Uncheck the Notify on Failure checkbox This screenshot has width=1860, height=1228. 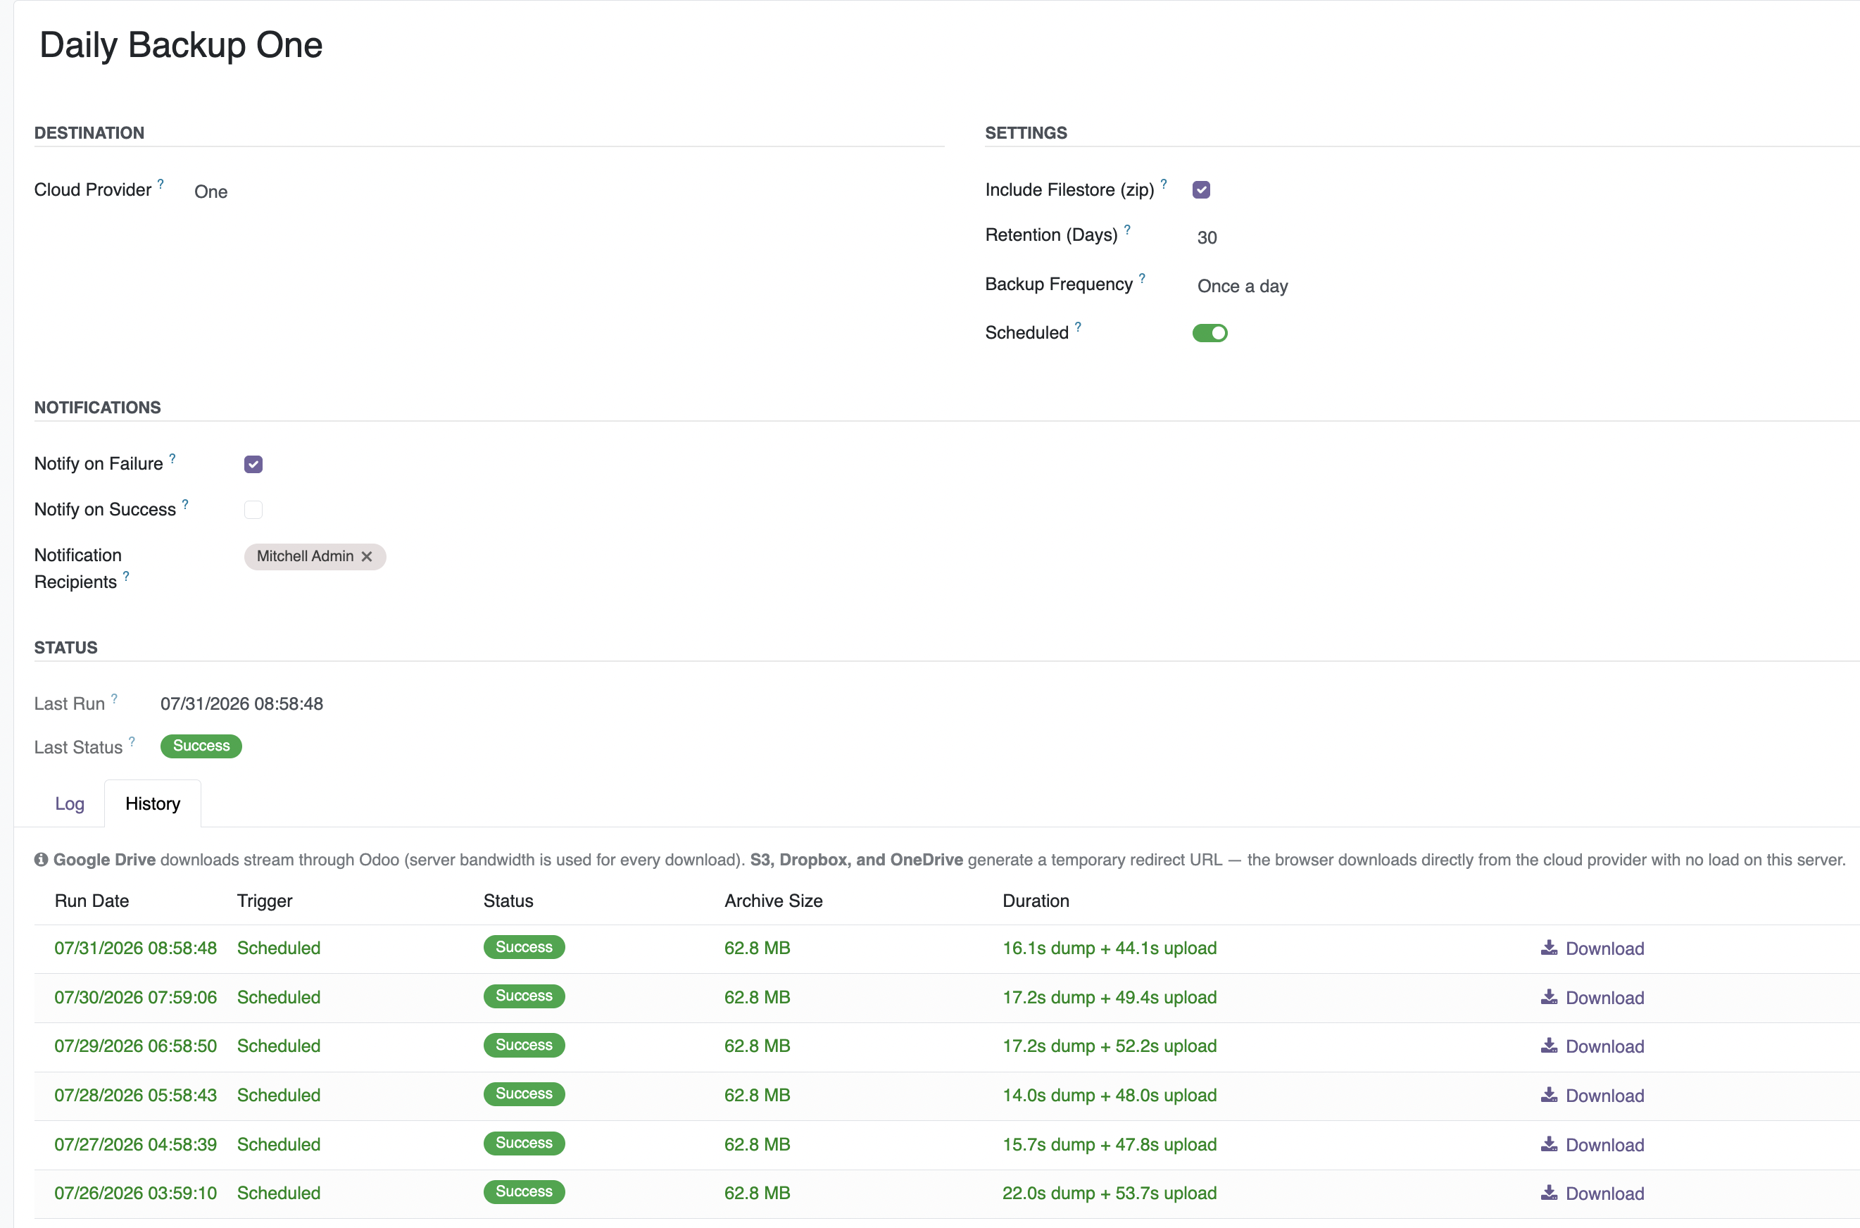point(253,463)
